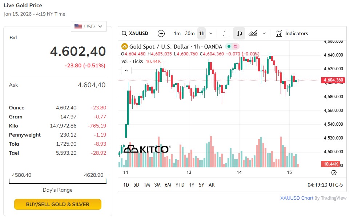Add a compare symbol with plus icon
350x217 pixels.
coord(161,33)
